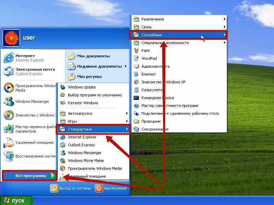
Task: Open Синхронизация
Action: pos(179,129)
